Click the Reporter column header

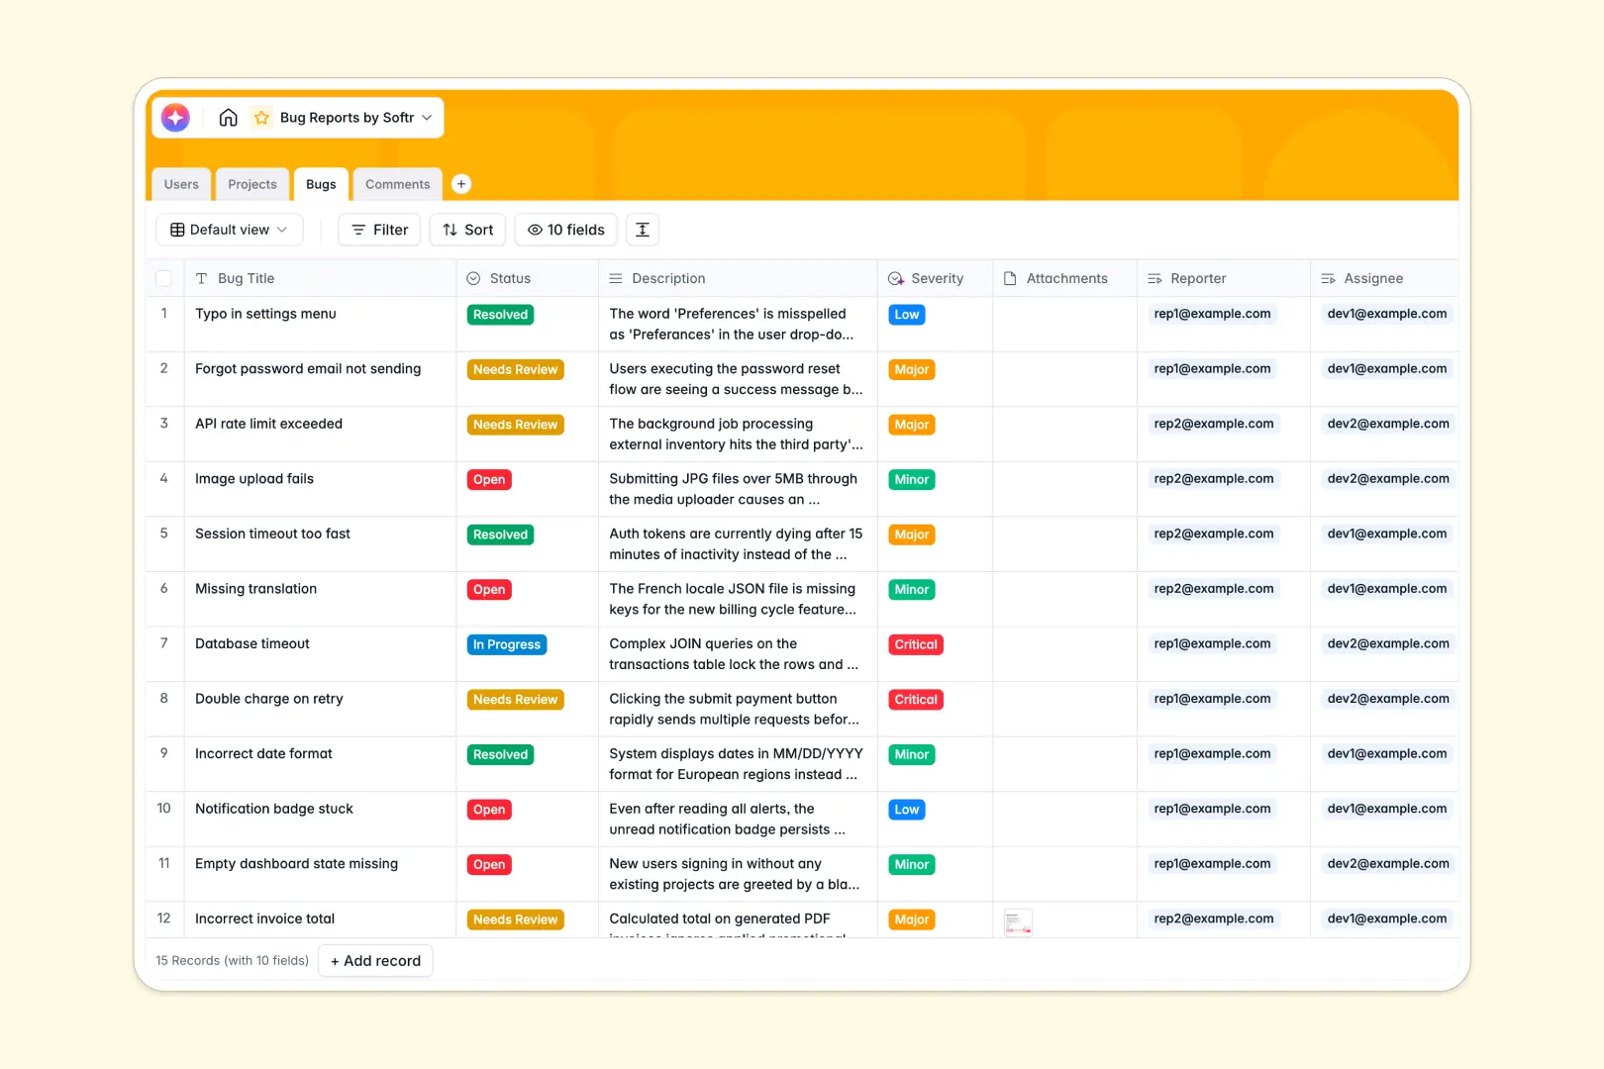coord(1224,279)
